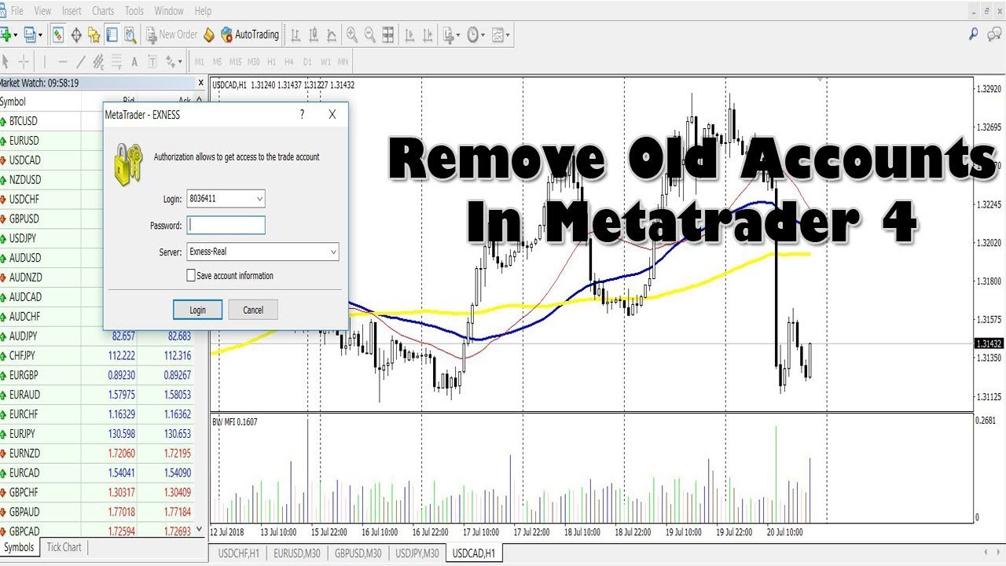
Task: Open the Profiles toolbar icon
Action: tap(31, 35)
